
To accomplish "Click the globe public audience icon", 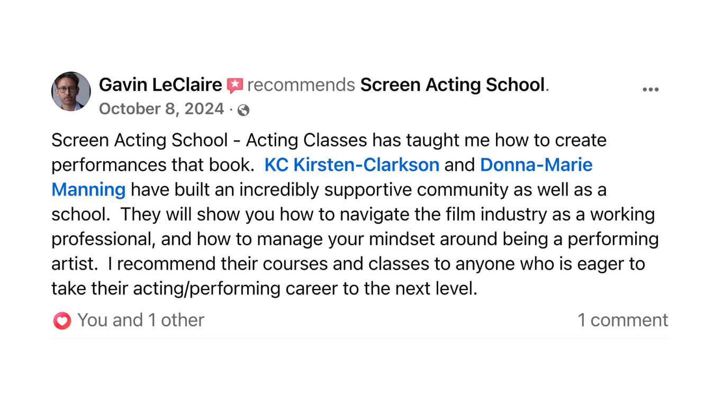I will coord(243,110).
